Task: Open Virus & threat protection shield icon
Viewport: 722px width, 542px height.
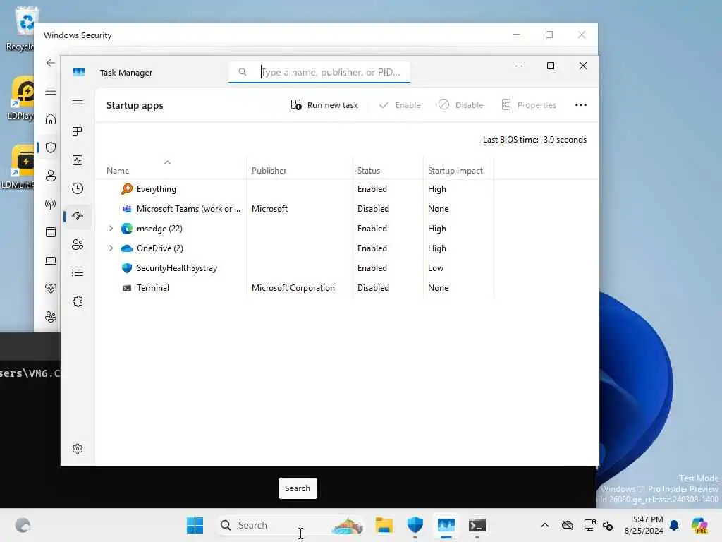Action: coord(51,147)
